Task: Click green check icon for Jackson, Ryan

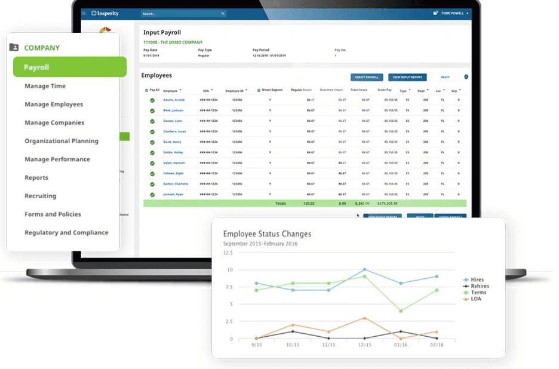Action: [x=152, y=195]
